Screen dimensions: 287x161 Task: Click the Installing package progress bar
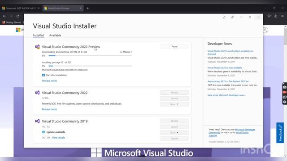90,66
